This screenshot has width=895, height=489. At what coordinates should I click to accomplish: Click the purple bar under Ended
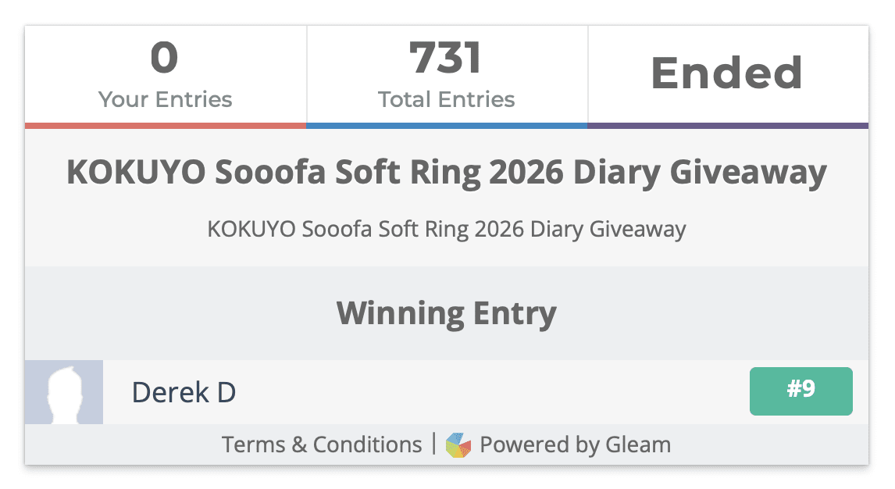[x=729, y=126]
